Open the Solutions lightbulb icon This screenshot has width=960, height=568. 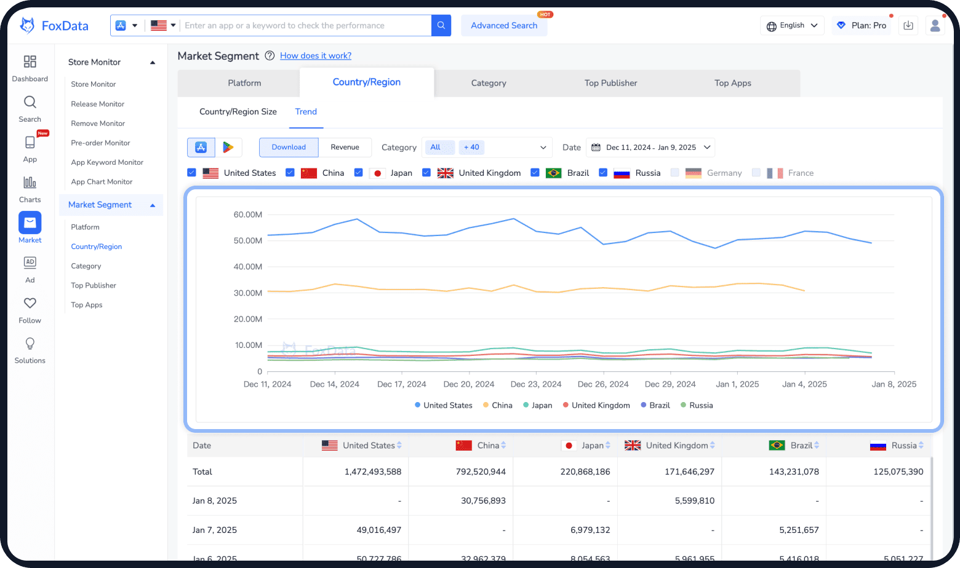pyautogui.click(x=30, y=343)
